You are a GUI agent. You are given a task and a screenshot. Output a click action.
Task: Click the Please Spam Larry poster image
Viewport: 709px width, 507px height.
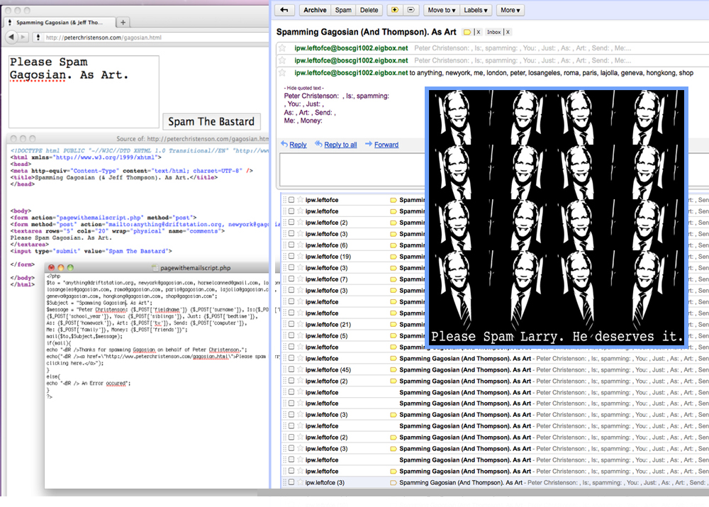pos(556,218)
